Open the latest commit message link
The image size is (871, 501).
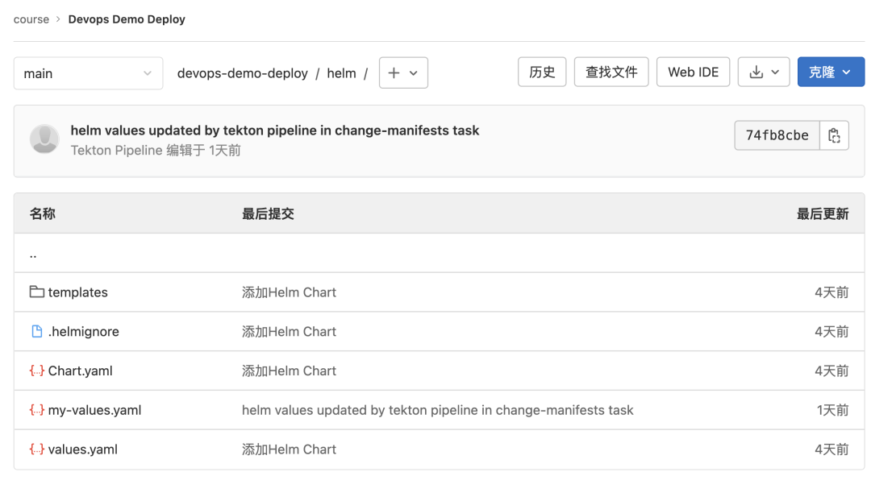(x=275, y=130)
